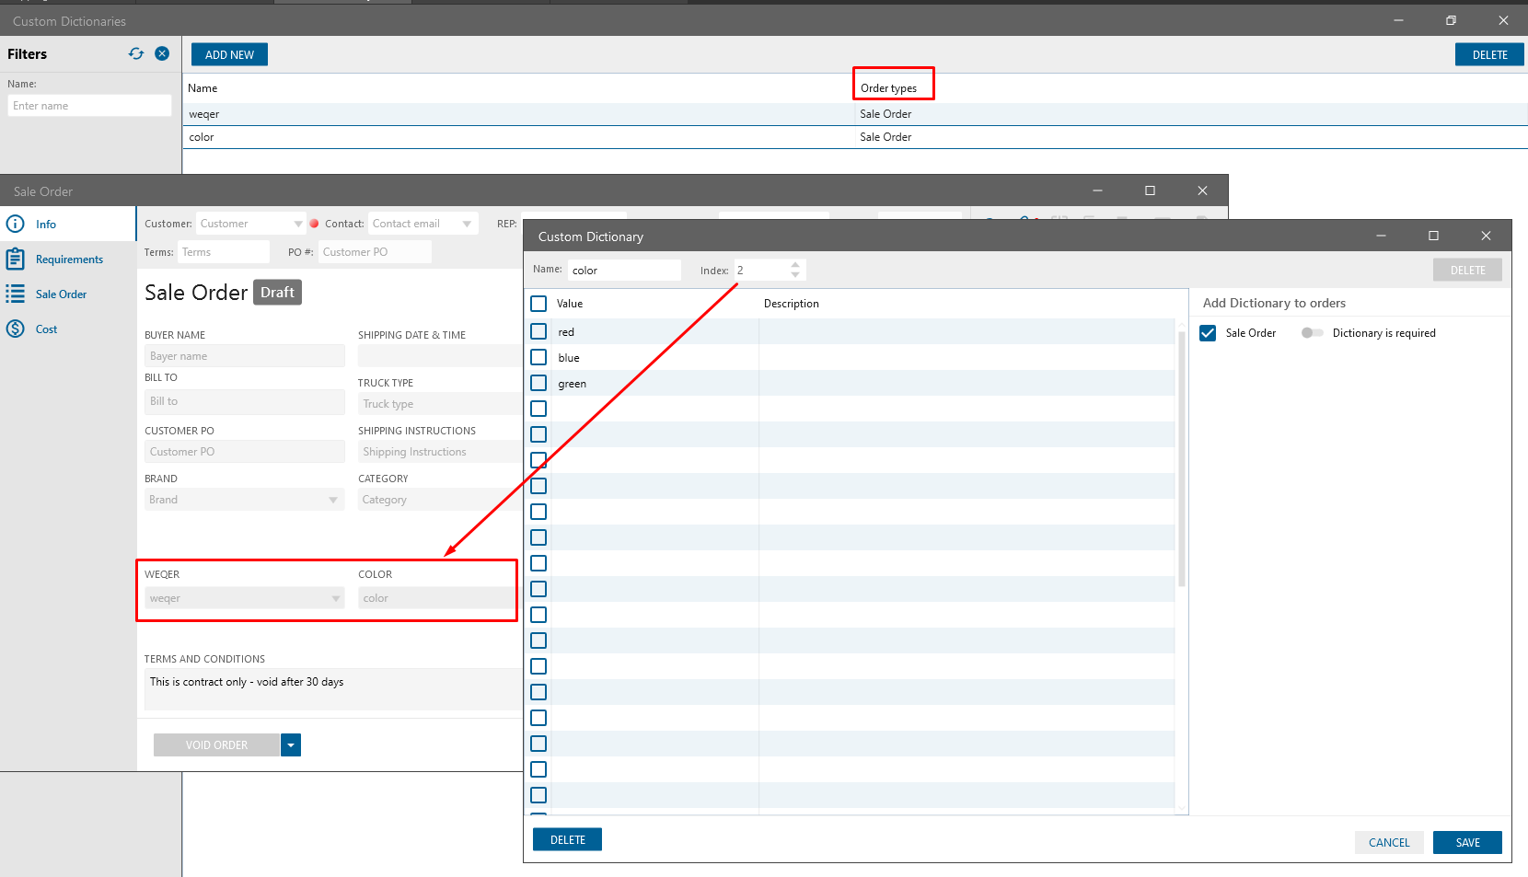Sort by the Name column header
The width and height of the screenshot is (1528, 877).
203,88
